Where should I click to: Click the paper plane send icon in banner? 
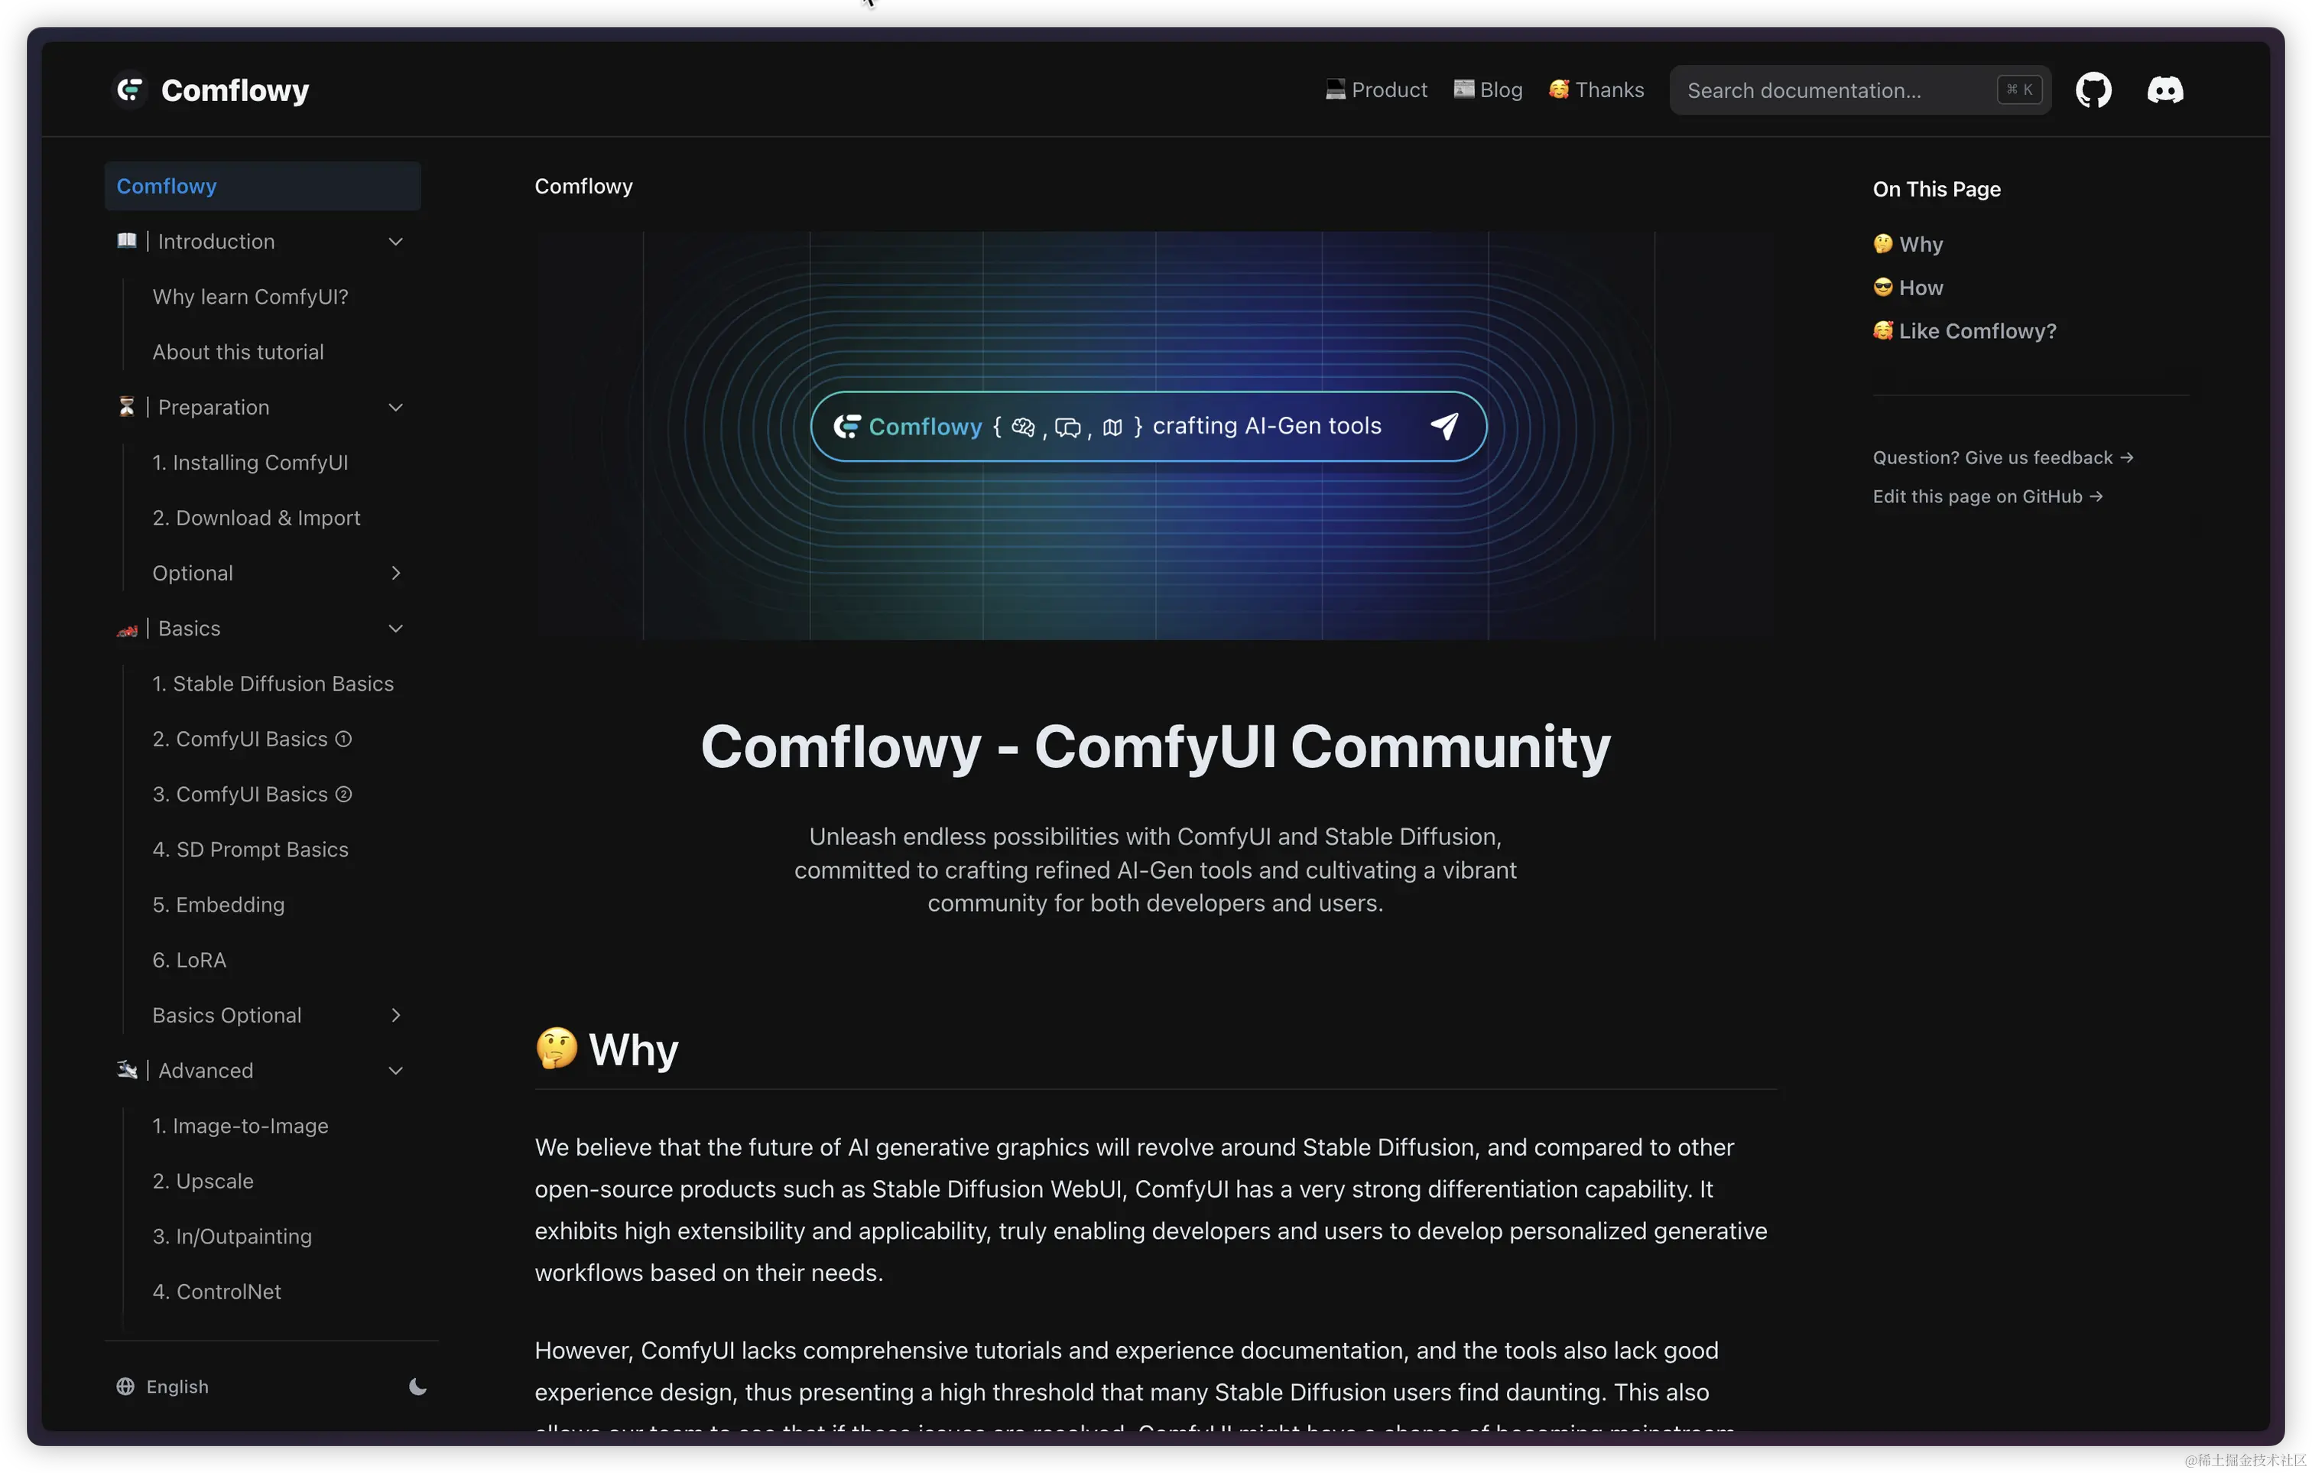point(1444,425)
